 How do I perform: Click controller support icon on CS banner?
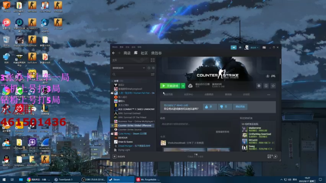point(273,76)
